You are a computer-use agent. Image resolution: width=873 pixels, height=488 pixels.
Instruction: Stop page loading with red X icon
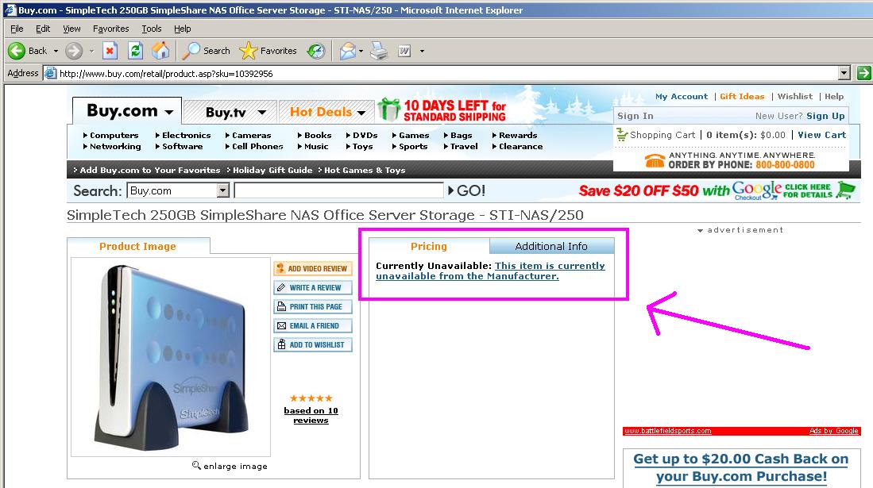(x=110, y=51)
